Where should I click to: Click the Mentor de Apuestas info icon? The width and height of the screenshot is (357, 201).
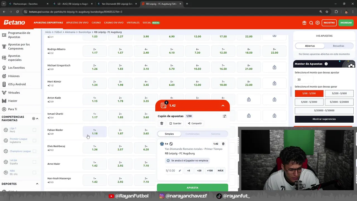coord(326,64)
